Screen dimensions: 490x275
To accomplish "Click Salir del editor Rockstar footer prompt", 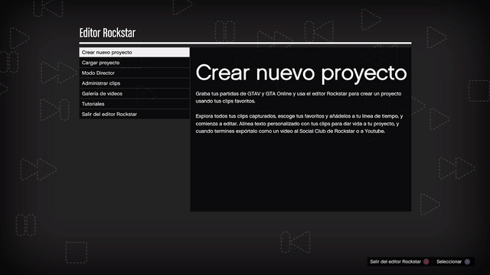I will point(395,261).
